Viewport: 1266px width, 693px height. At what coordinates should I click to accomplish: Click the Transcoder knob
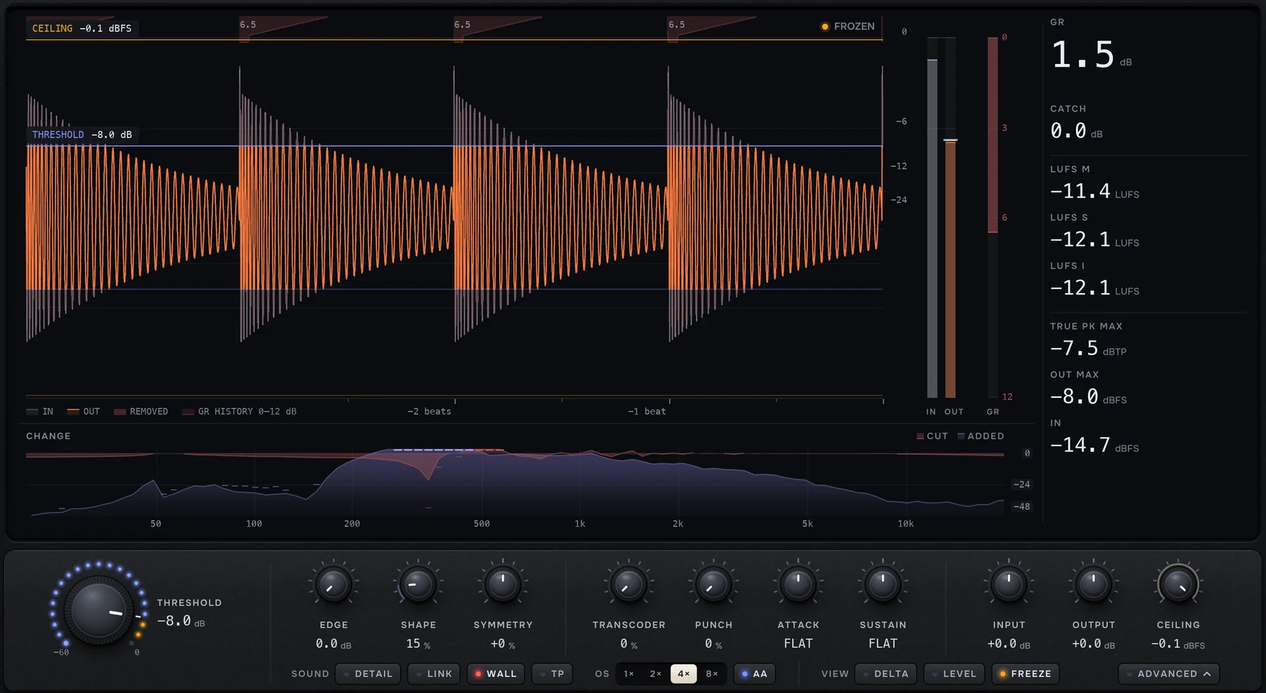[629, 585]
